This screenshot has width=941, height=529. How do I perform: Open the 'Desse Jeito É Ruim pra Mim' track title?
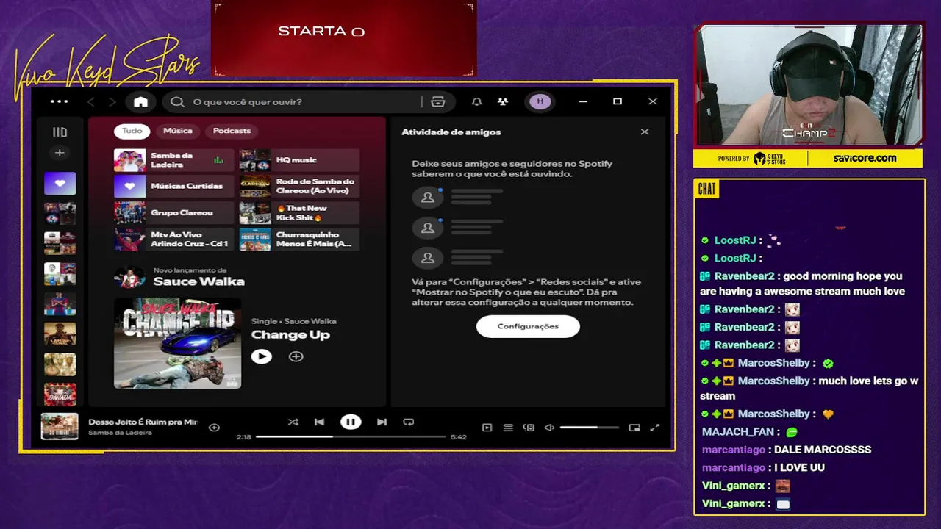pos(143,422)
